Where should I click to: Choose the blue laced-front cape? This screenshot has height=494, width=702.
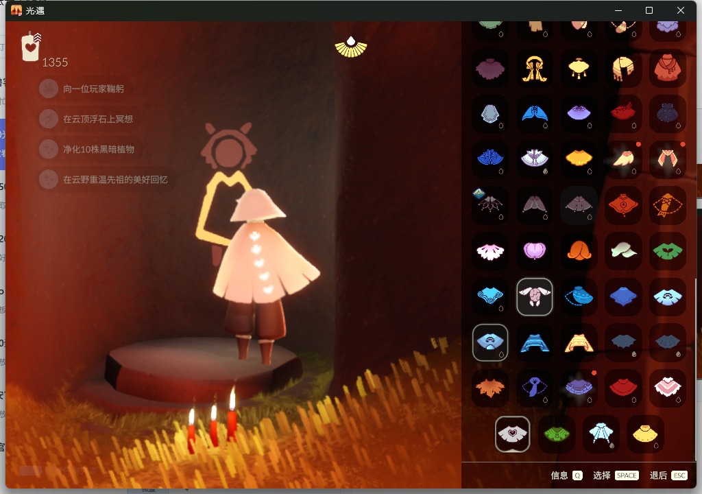535,114
